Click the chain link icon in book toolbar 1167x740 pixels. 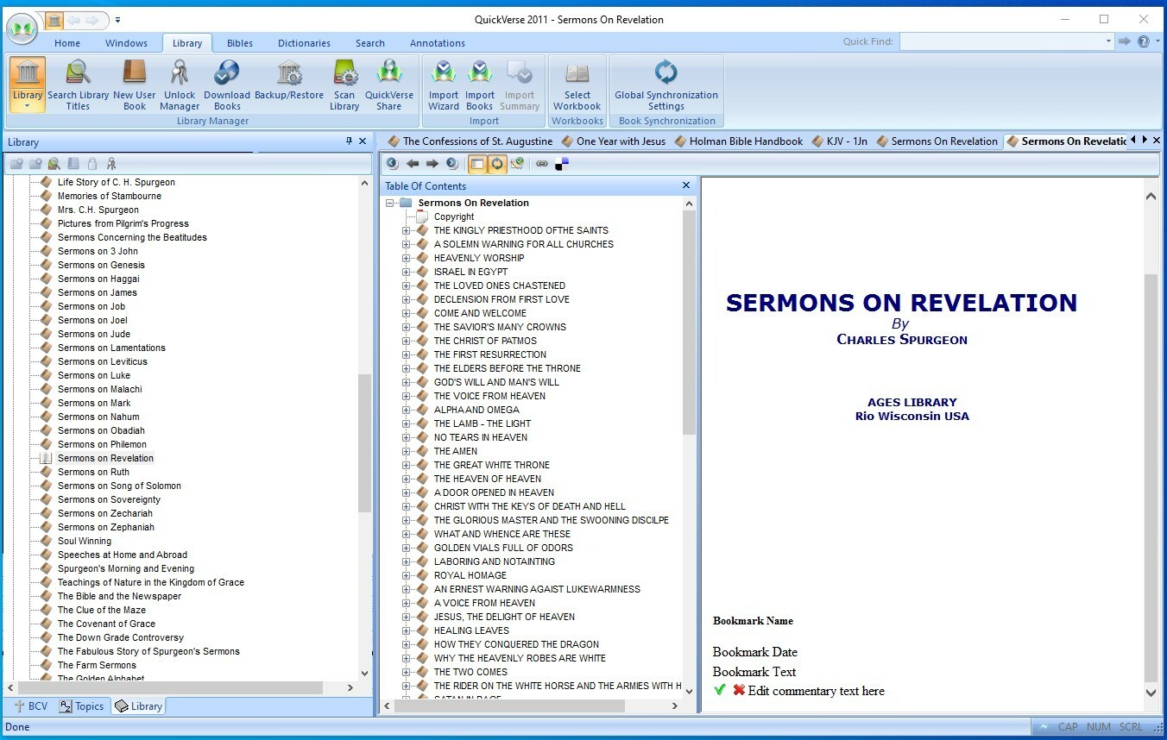tap(542, 163)
